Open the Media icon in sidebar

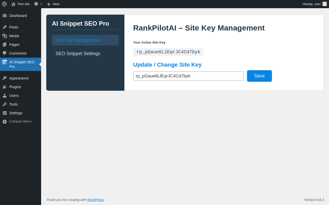tap(5, 36)
